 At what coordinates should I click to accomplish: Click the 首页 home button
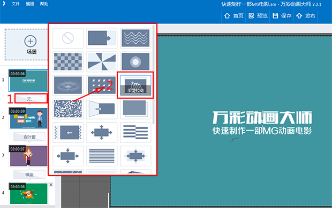[x=234, y=16]
